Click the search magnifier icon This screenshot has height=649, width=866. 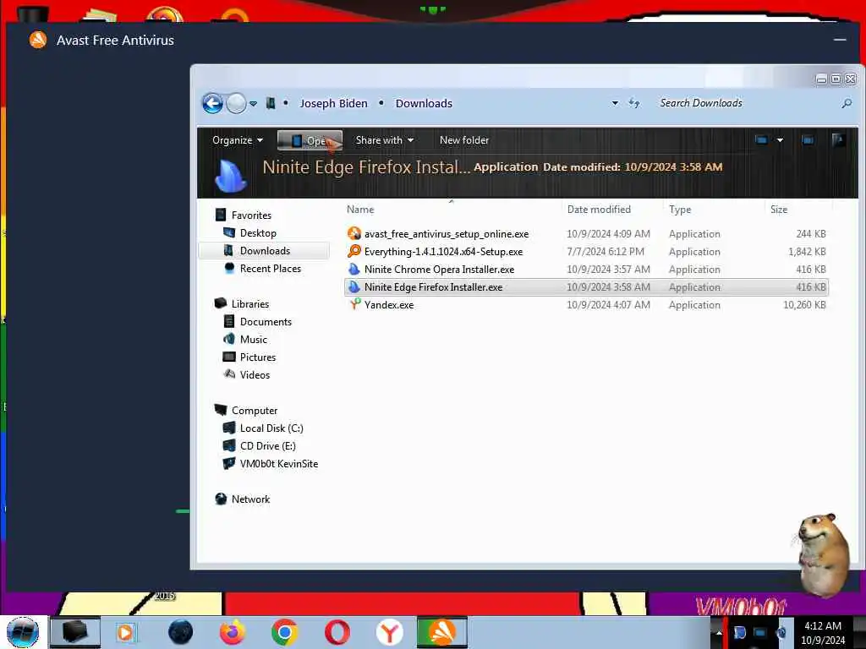coord(846,103)
